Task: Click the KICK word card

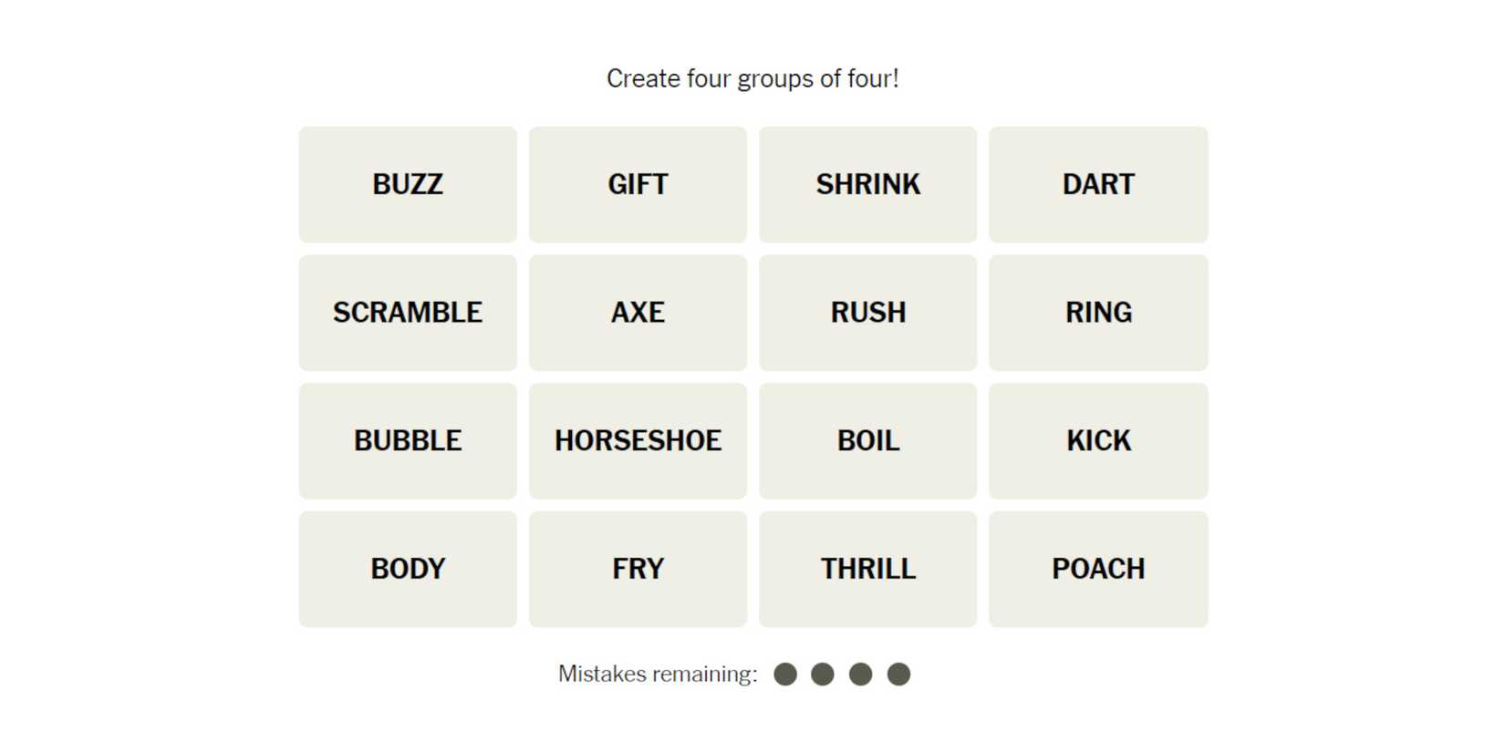Action: coord(1098,441)
